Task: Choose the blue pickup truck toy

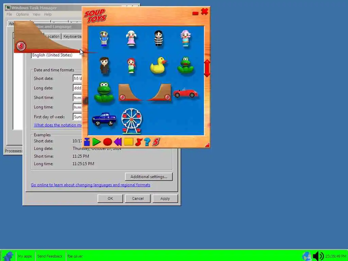Action: pyautogui.click(x=104, y=119)
